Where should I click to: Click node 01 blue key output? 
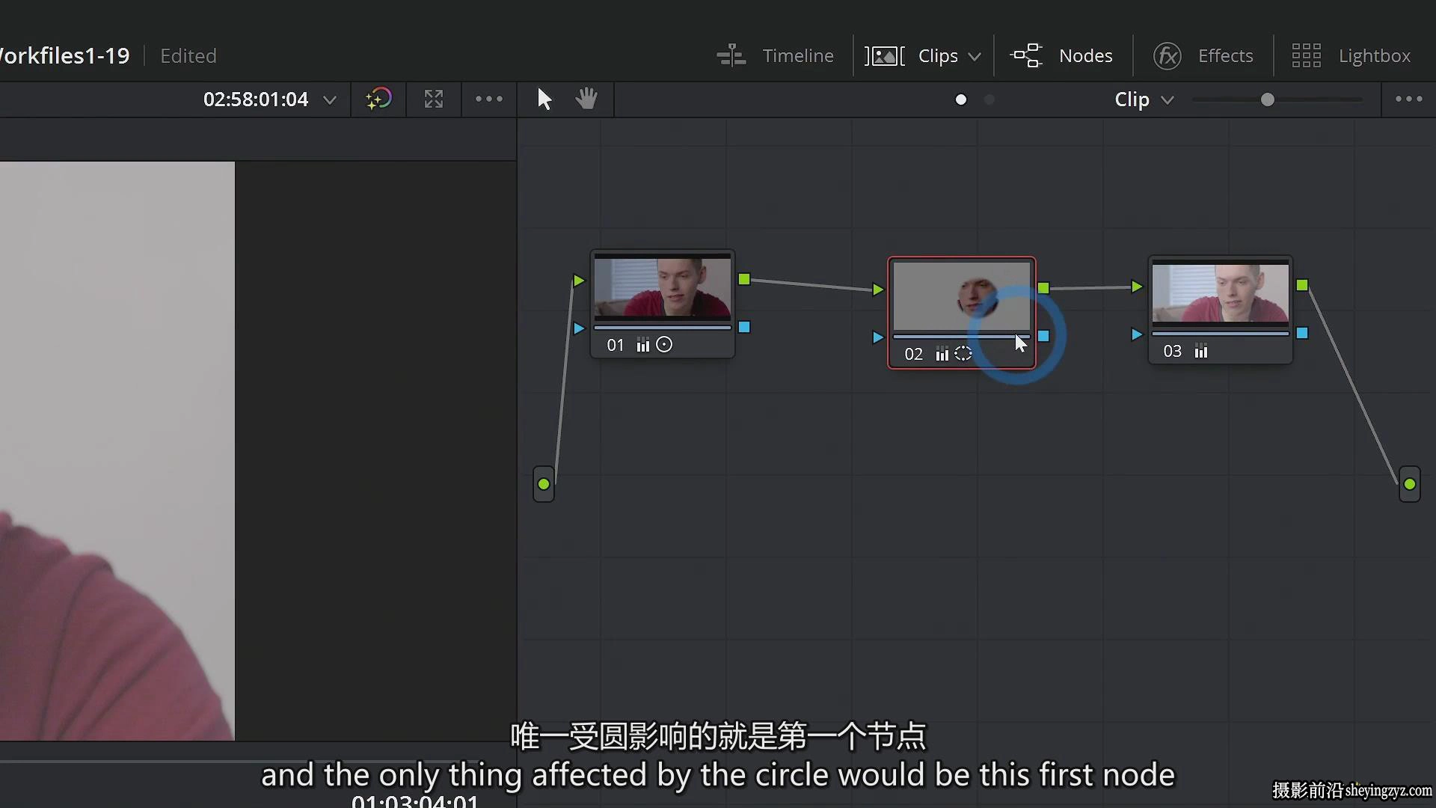click(744, 327)
